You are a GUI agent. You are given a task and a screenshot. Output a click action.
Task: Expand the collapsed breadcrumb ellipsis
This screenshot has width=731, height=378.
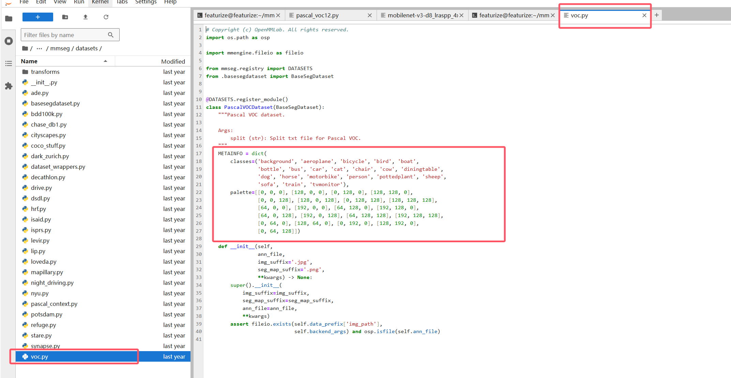[x=40, y=48]
